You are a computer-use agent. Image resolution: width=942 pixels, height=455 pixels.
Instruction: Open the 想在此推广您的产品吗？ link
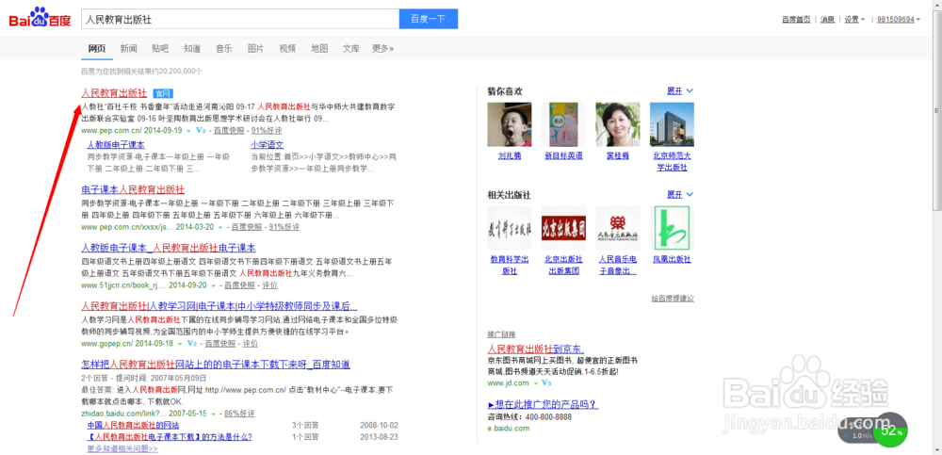tap(543, 404)
